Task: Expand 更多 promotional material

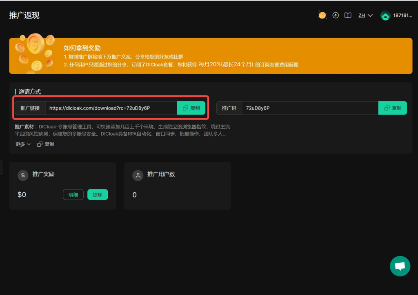Action: [x=23, y=144]
